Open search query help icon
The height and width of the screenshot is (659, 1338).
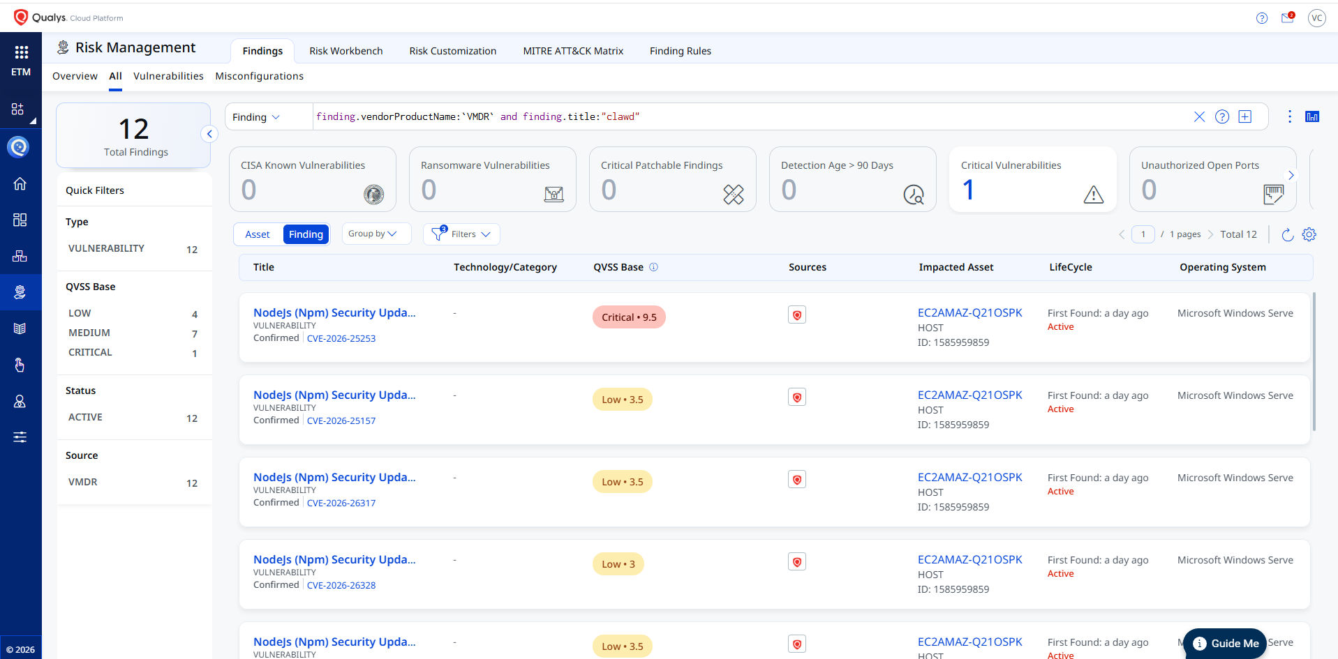pos(1222,116)
